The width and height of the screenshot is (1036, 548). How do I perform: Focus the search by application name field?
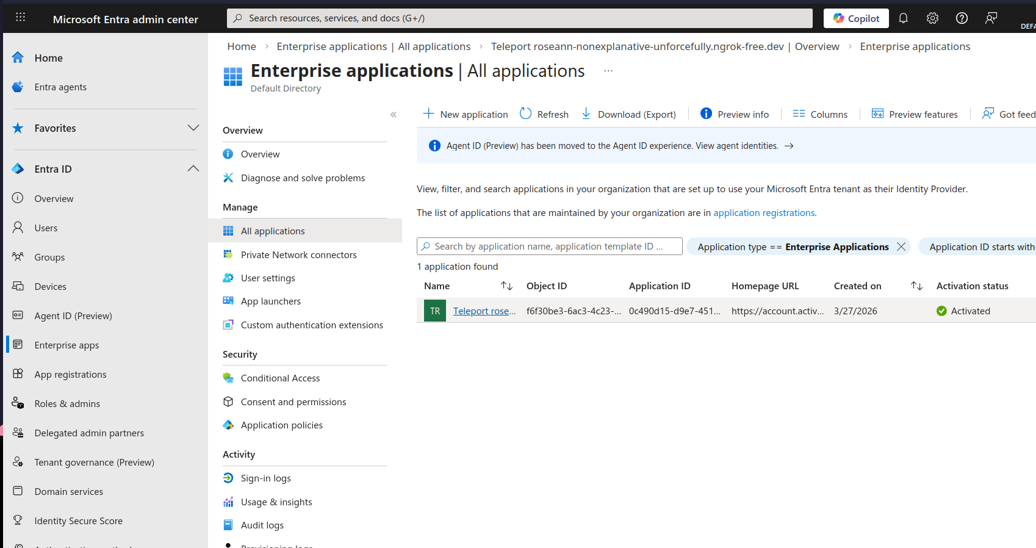point(550,247)
